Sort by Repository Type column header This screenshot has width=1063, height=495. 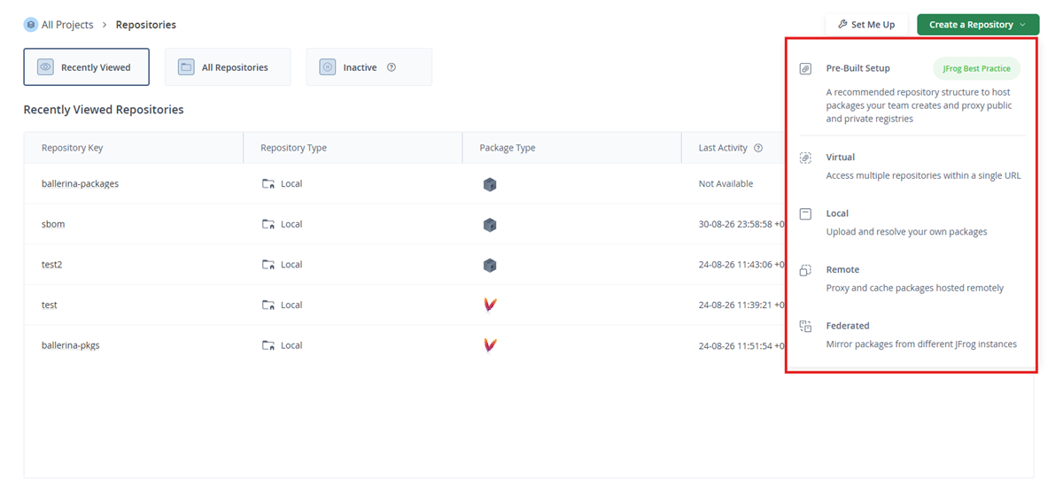294,148
